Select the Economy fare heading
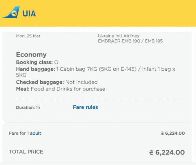The width and height of the screenshot is (196, 165). 31,55
